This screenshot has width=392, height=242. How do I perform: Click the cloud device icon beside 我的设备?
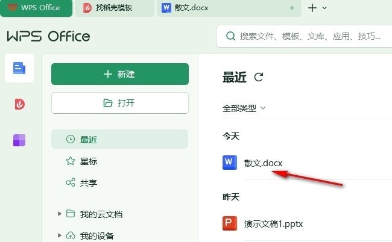(x=71, y=235)
